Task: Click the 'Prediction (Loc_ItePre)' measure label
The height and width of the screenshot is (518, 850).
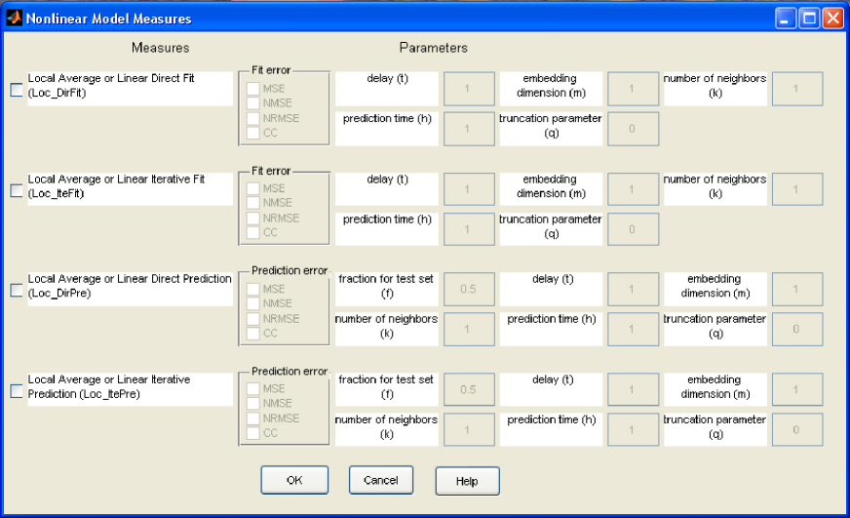Action: [84, 394]
